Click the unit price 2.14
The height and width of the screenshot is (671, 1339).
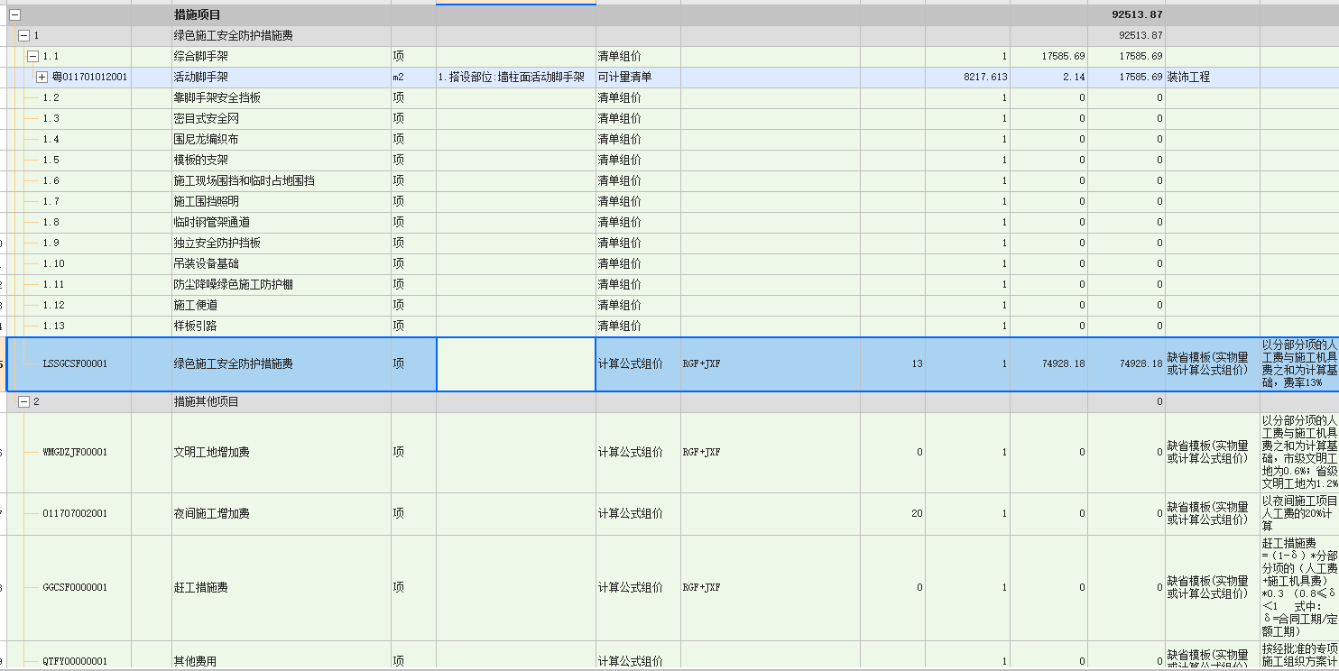[x=1074, y=78]
